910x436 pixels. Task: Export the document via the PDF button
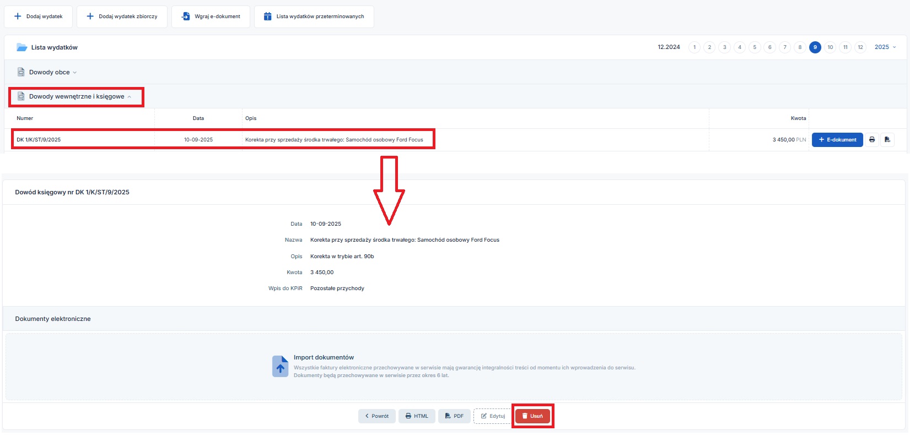coord(454,416)
